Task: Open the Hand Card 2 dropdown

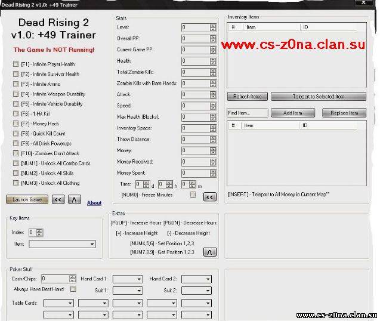Action: [x=196, y=279]
